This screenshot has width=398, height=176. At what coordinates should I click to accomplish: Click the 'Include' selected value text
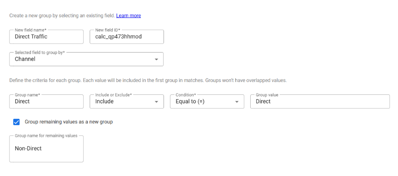(x=105, y=102)
